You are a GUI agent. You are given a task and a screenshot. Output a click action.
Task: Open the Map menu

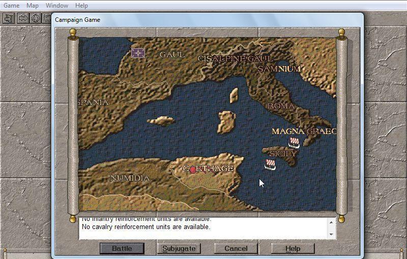pyautogui.click(x=33, y=6)
